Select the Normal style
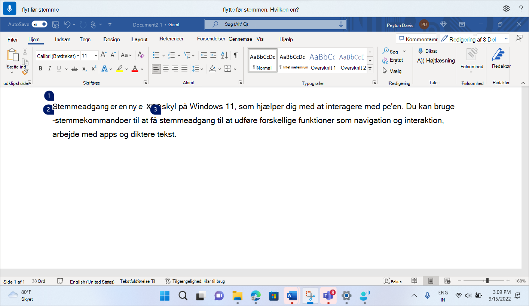Image resolution: width=529 pixels, height=306 pixels. coord(263,61)
